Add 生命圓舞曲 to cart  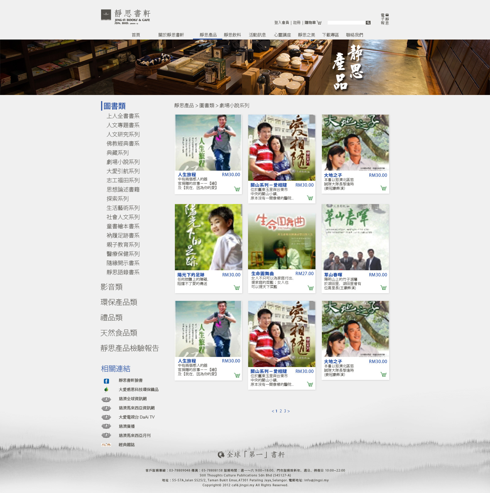point(311,288)
